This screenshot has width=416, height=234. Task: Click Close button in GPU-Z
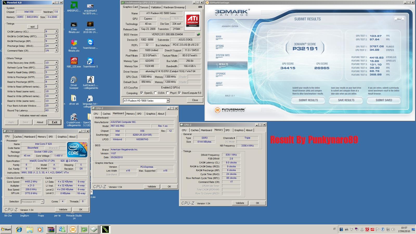(195, 100)
